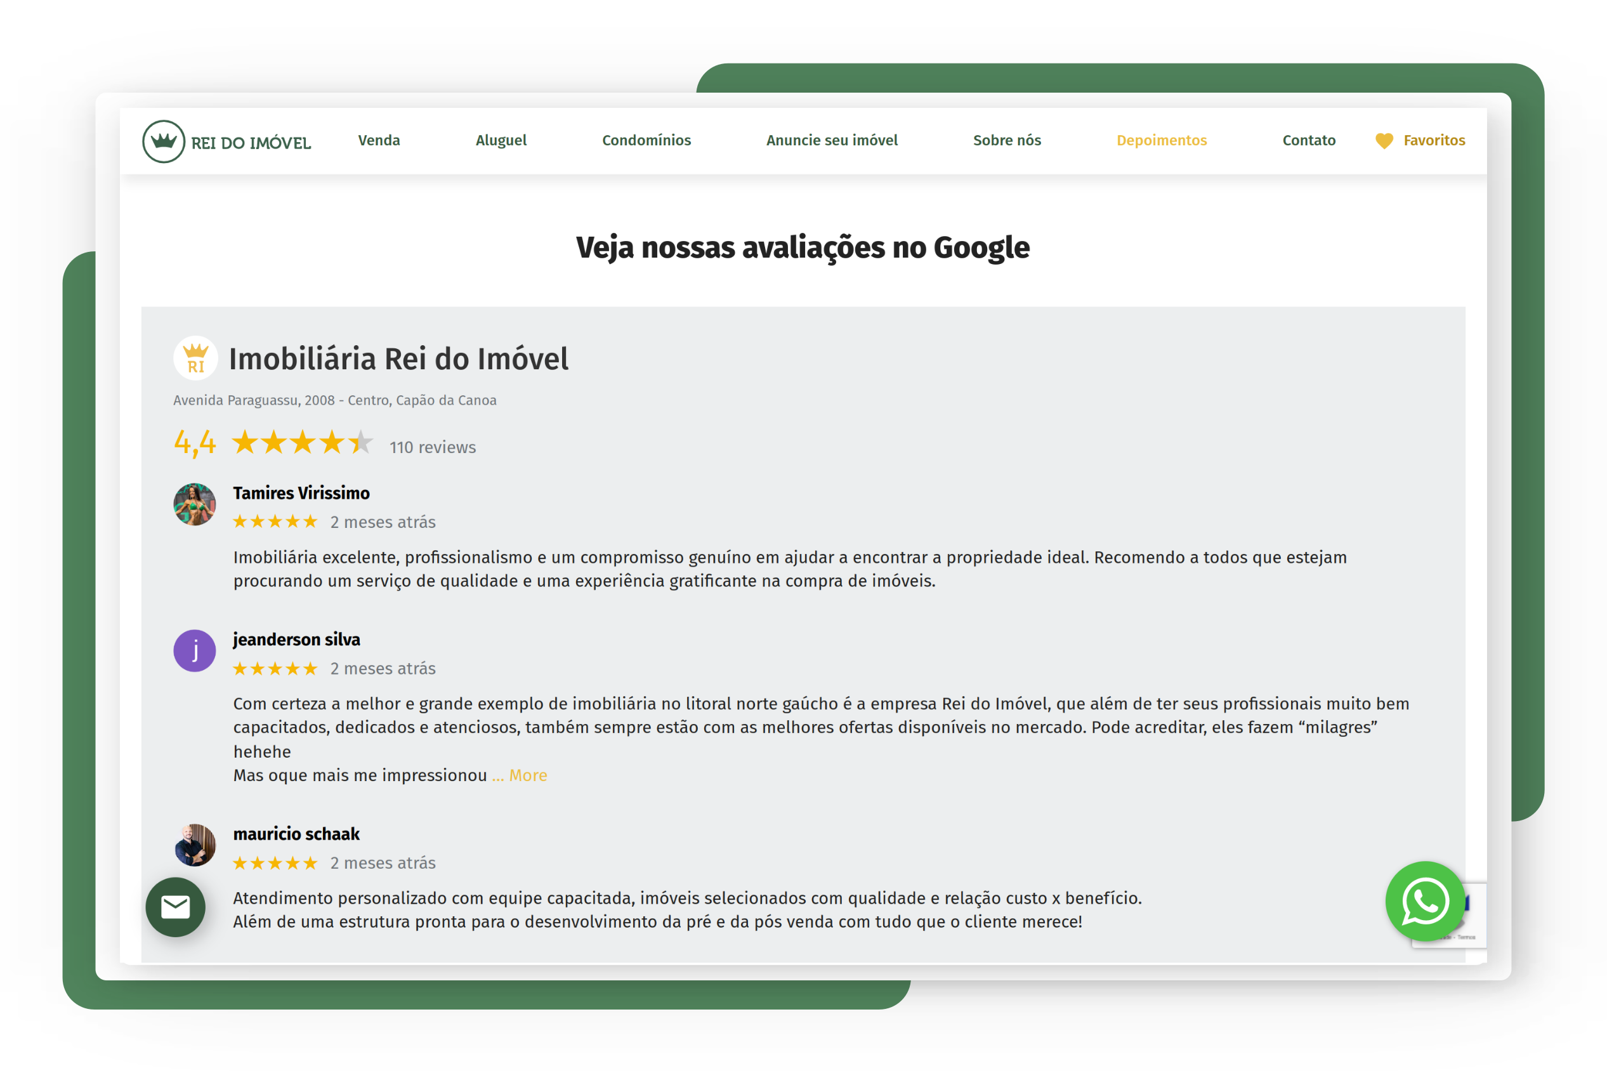Click the Favoritos heart icon
Viewport: 1607px width, 1073px height.
[1383, 140]
